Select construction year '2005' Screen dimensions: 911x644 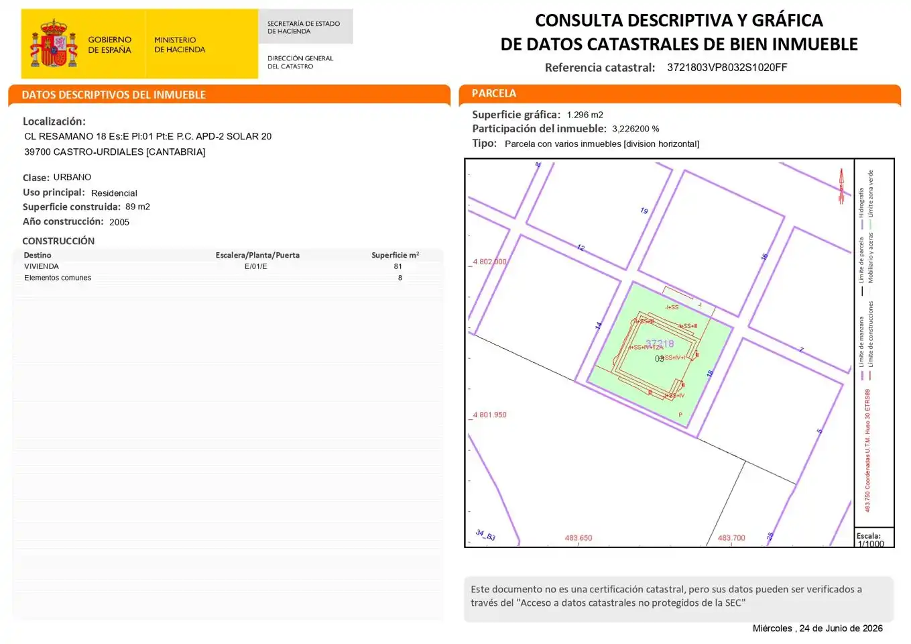tap(119, 222)
